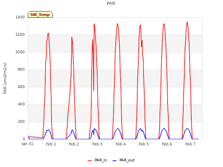Click the Feb 5 x-axis label

click(144, 144)
